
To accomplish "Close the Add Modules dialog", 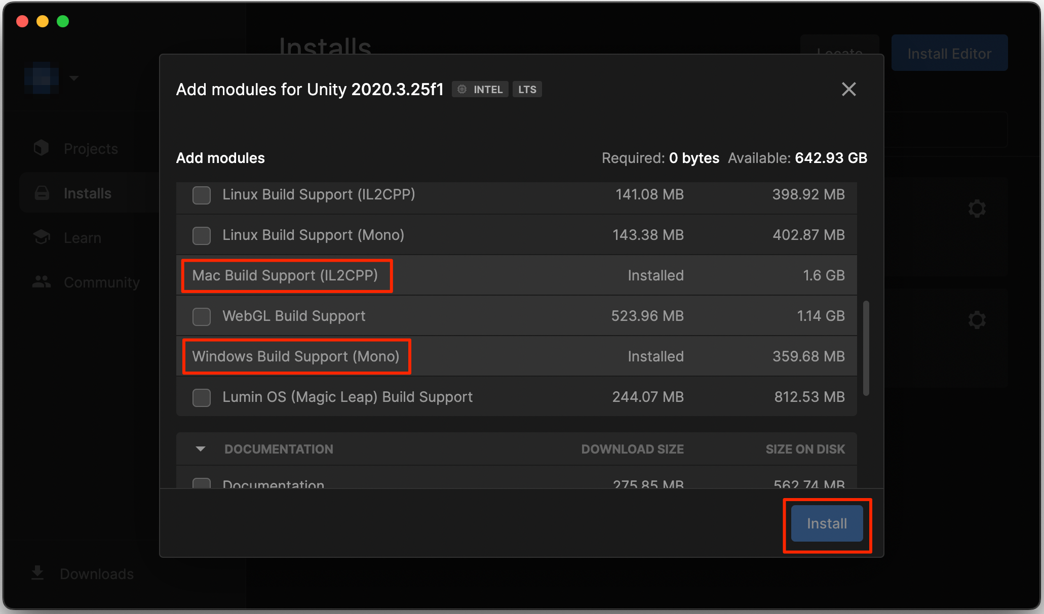I will [x=849, y=89].
